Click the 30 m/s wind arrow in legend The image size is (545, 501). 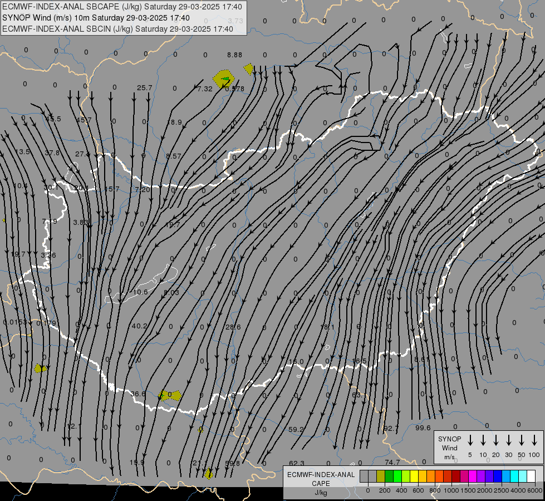click(x=508, y=440)
